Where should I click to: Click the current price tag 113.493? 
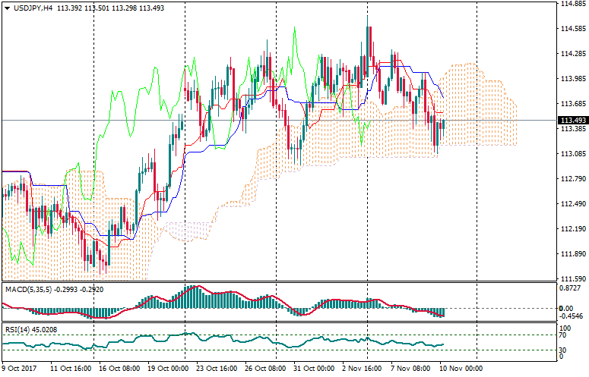click(x=571, y=121)
